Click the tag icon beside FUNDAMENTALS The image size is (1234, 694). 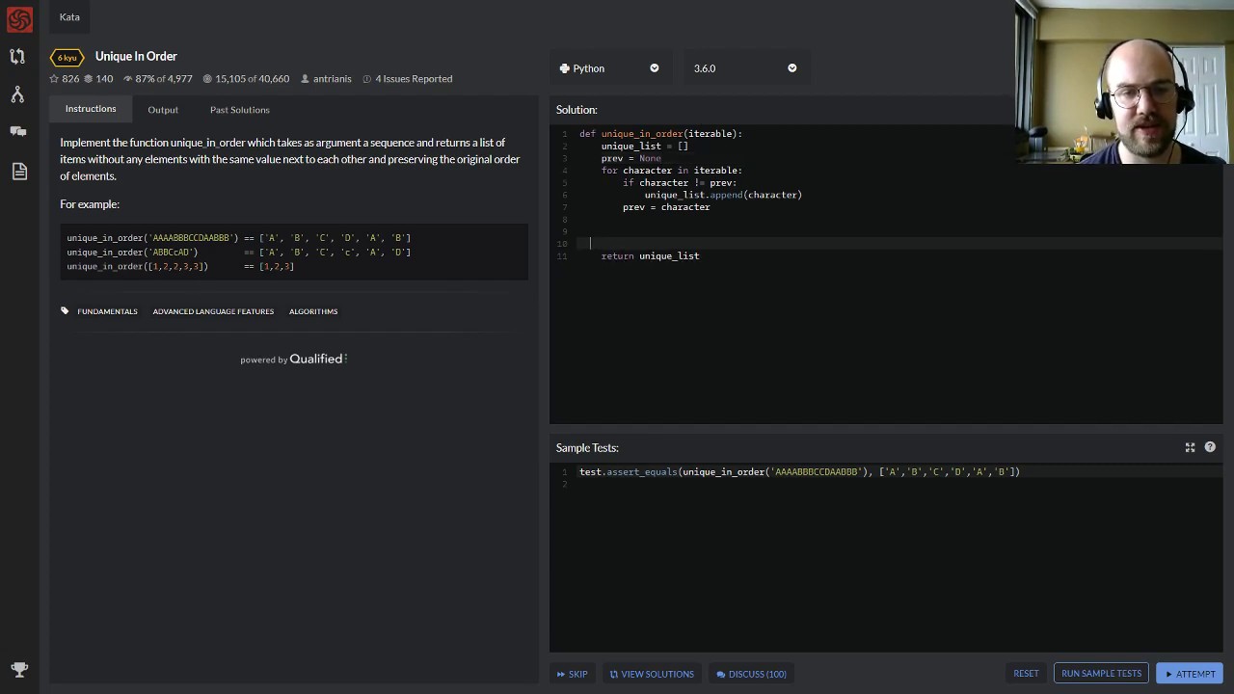(x=65, y=310)
